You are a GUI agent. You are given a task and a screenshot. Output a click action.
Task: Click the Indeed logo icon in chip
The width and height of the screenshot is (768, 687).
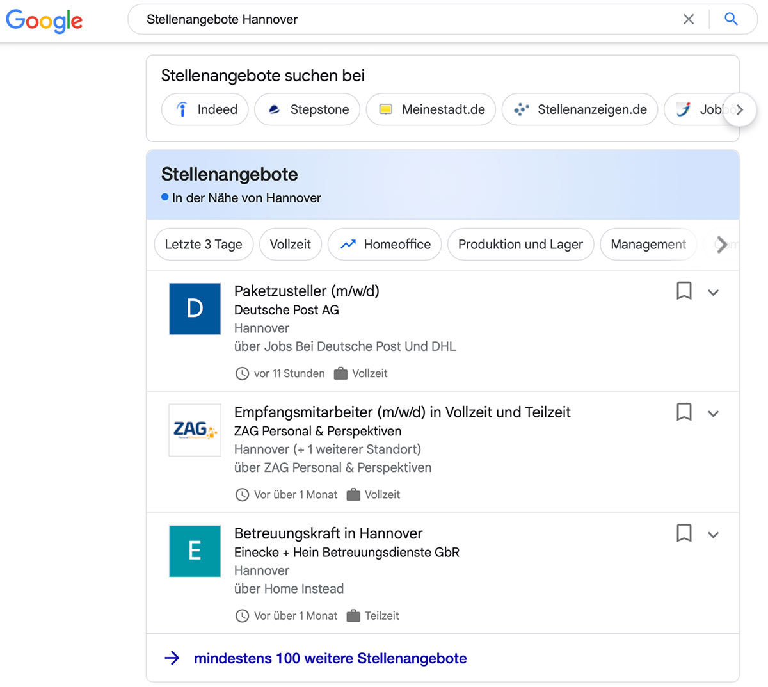(x=182, y=109)
